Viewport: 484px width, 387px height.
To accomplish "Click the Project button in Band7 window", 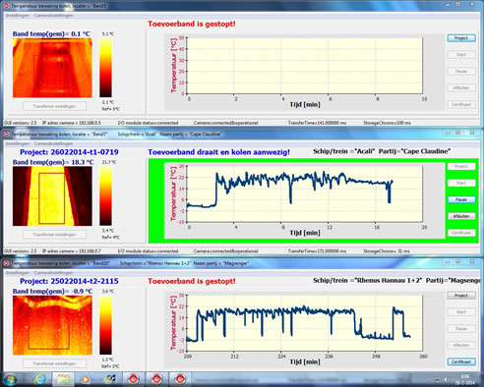I will (x=461, y=167).
